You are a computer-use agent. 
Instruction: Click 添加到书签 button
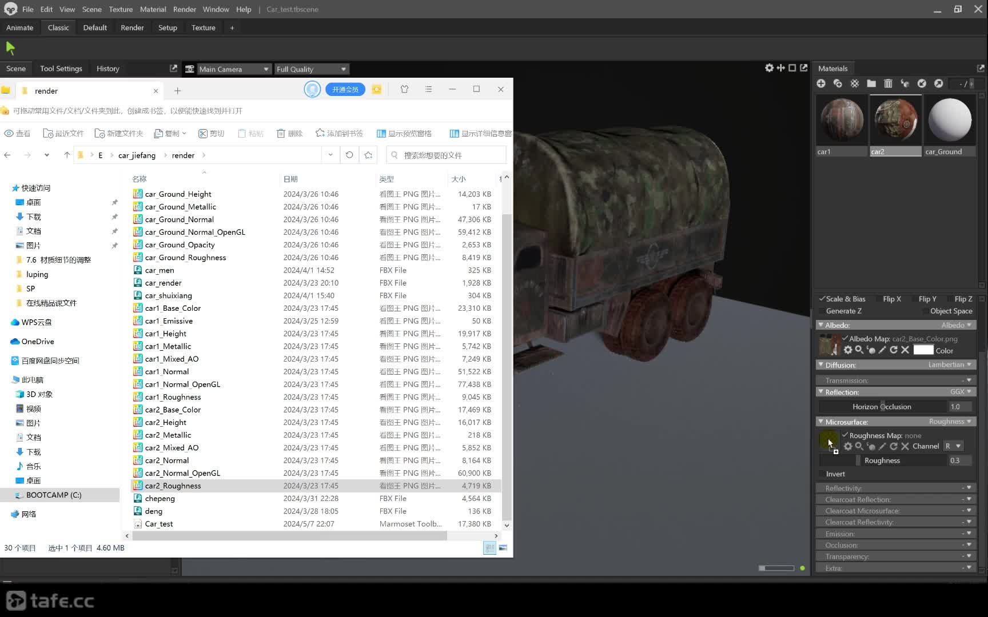tap(339, 133)
